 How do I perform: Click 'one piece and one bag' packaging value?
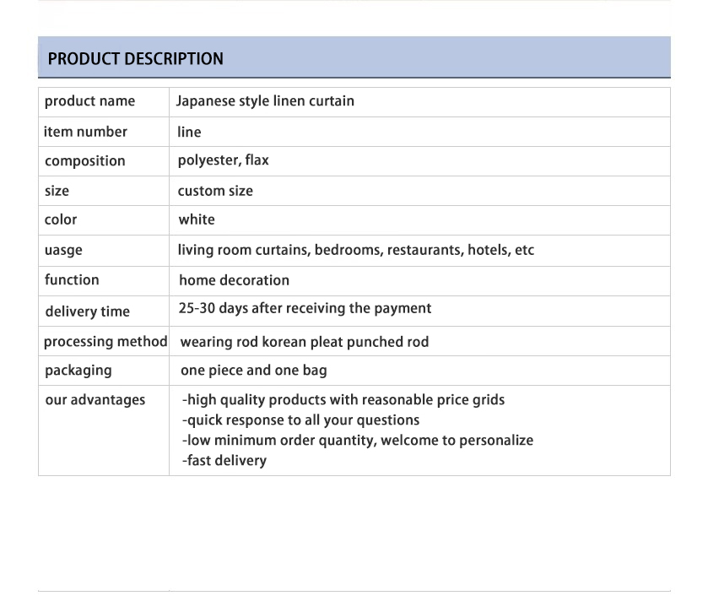[x=253, y=371]
